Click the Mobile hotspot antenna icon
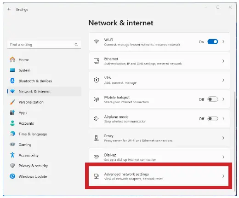This screenshot has height=198, width=239. click(97, 99)
